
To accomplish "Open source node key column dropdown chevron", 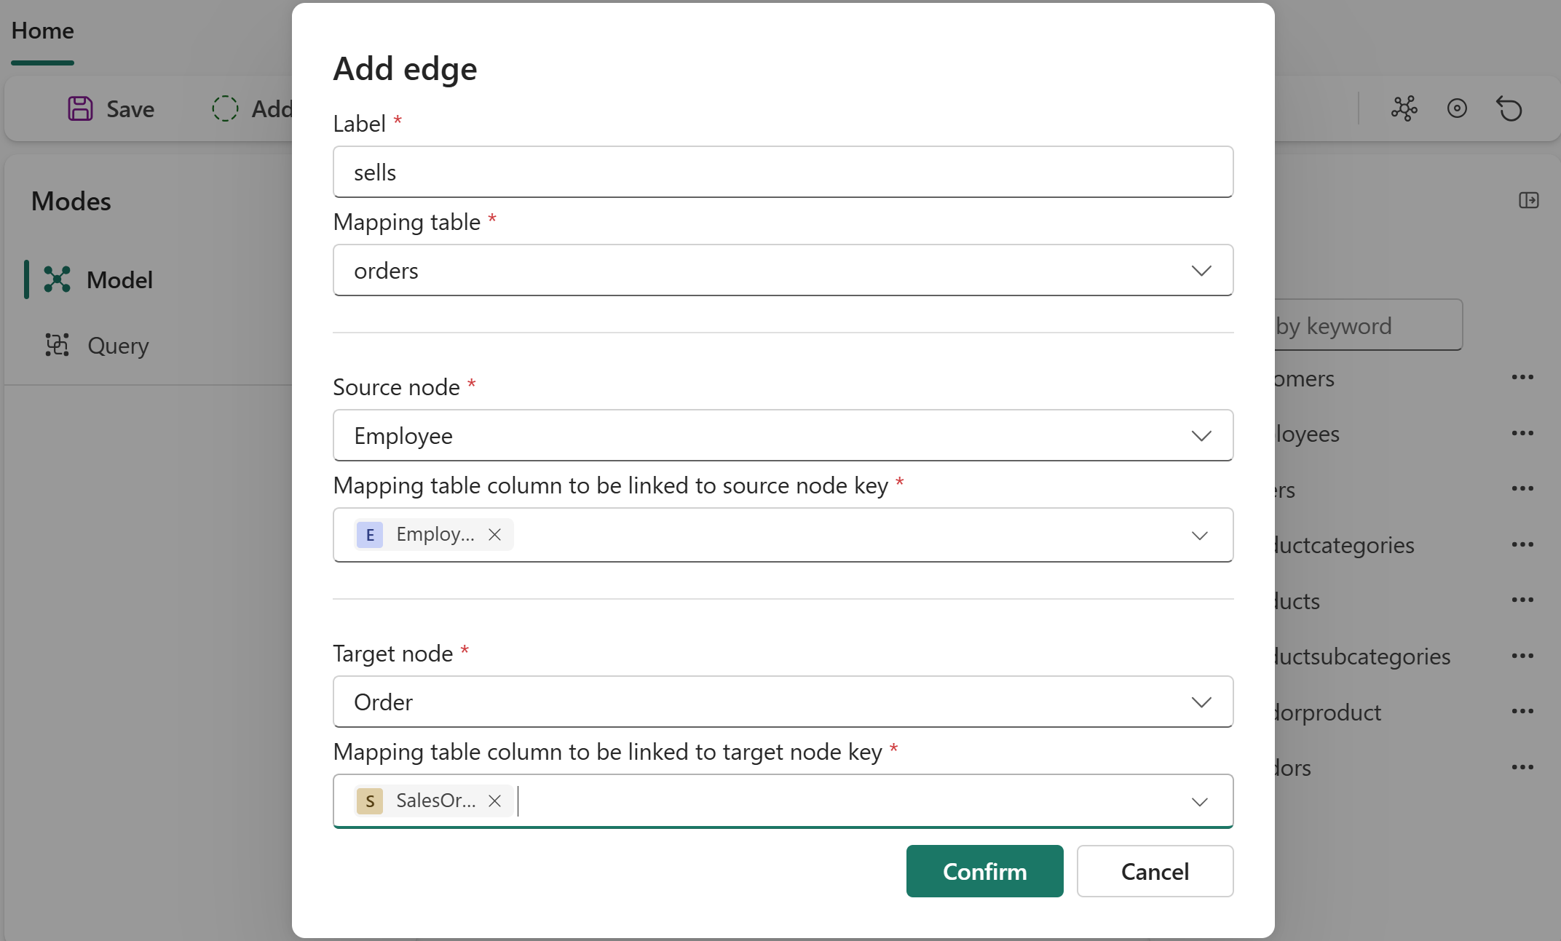I will (x=1199, y=536).
